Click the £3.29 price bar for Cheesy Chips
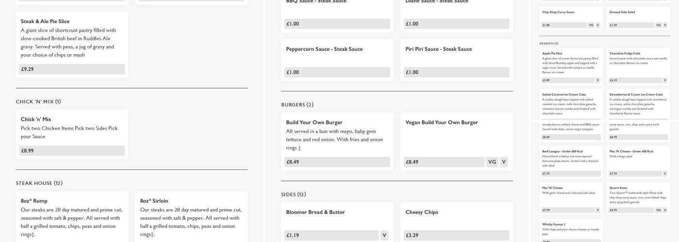This screenshot has height=242, width=679. coord(456,236)
